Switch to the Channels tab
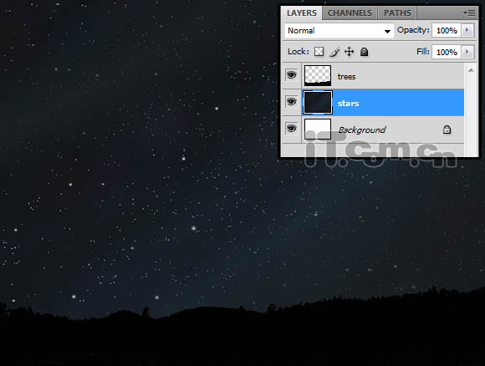The width and height of the screenshot is (485, 366). (350, 13)
